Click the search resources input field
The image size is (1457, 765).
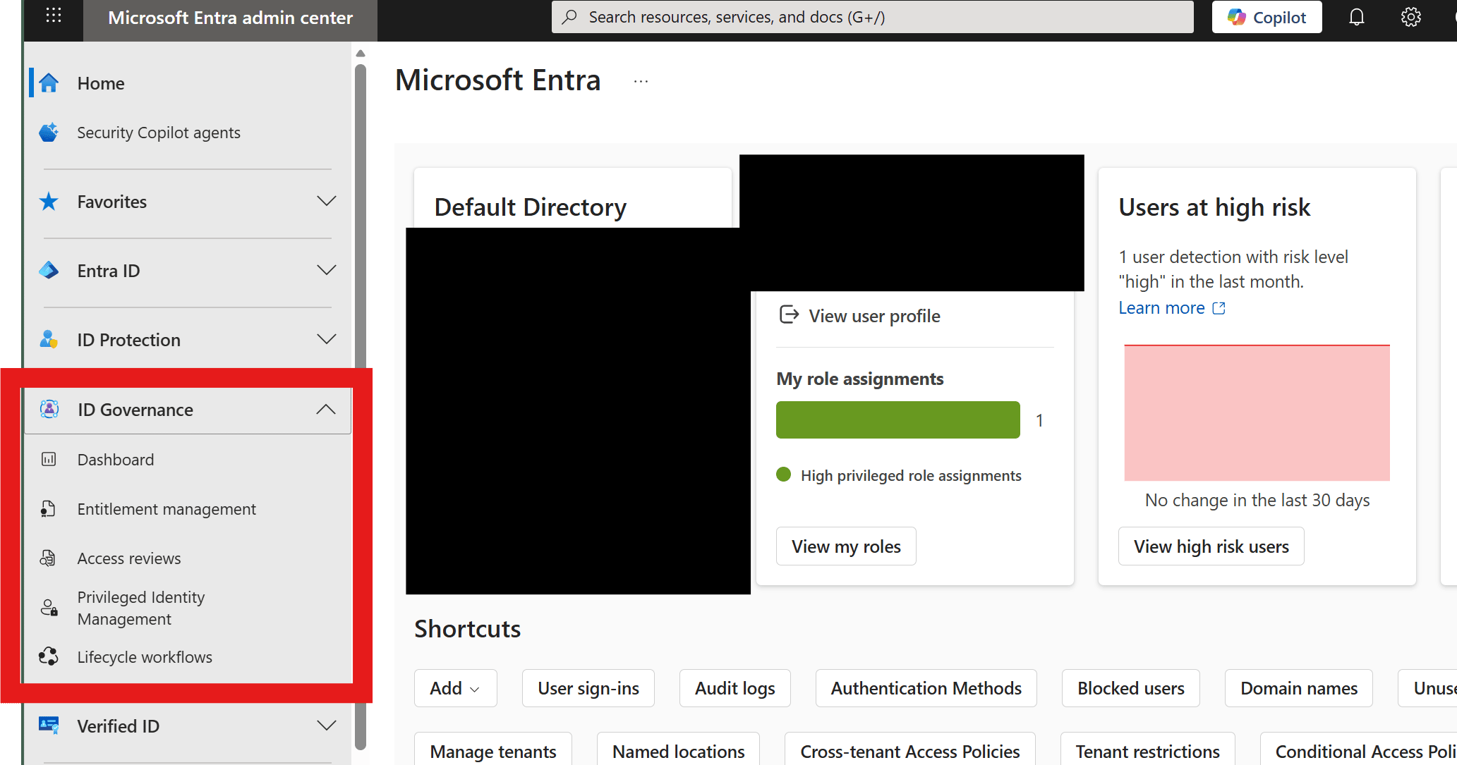(x=872, y=17)
